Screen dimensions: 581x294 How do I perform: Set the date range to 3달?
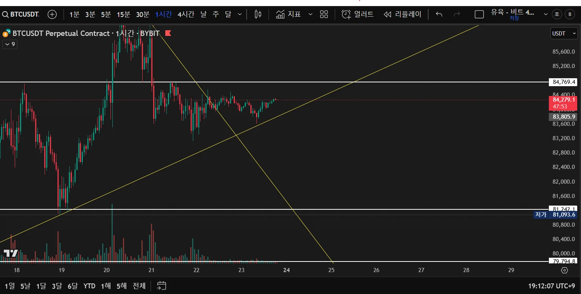(x=57, y=286)
